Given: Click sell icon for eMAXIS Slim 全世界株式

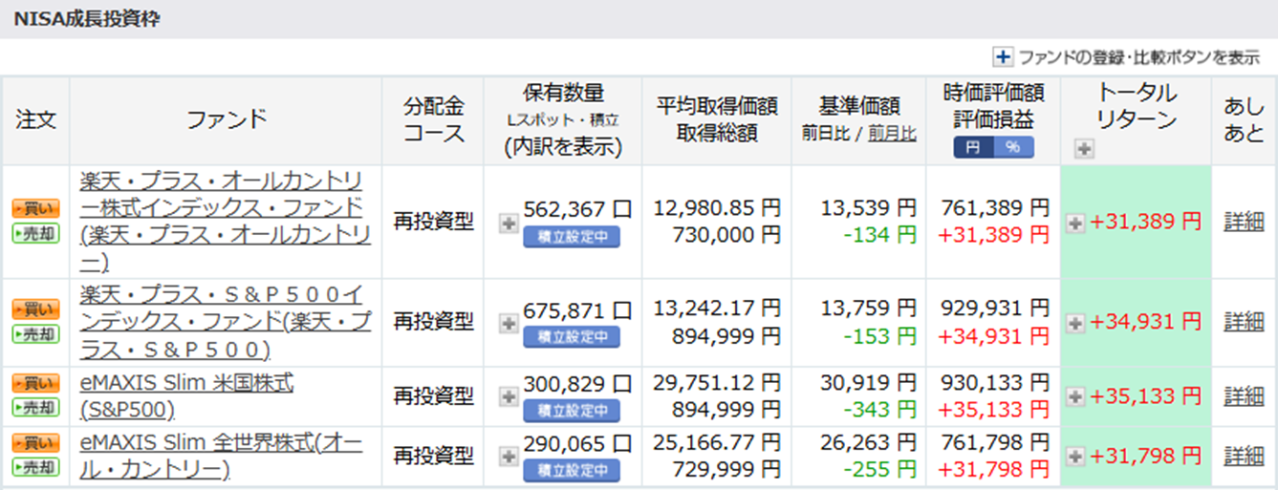Looking at the screenshot, I should click(35, 467).
